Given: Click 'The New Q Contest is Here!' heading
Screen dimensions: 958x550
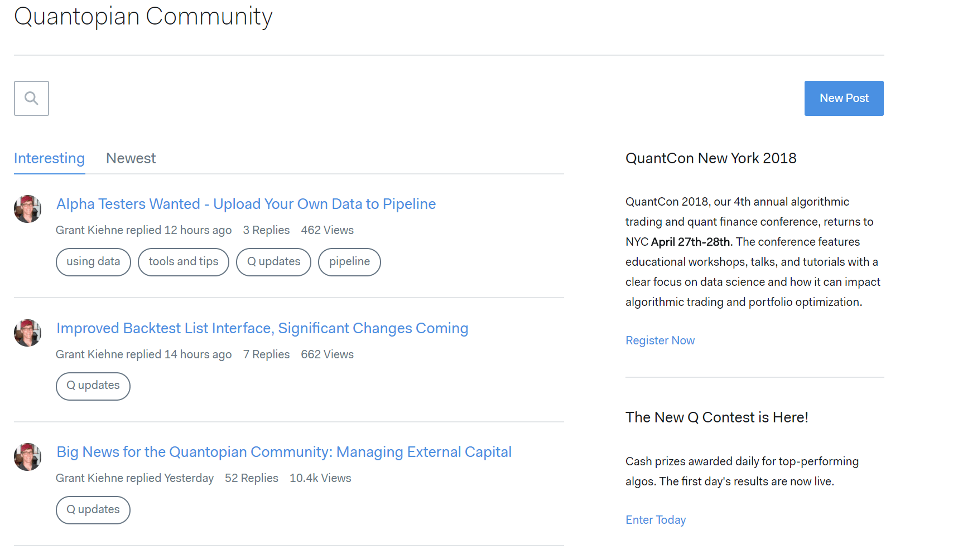Looking at the screenshot, I should point(717,417).
